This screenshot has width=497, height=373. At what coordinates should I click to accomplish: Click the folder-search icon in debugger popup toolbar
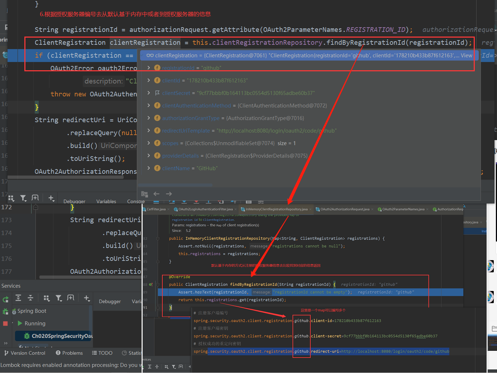tap(144, 194)
